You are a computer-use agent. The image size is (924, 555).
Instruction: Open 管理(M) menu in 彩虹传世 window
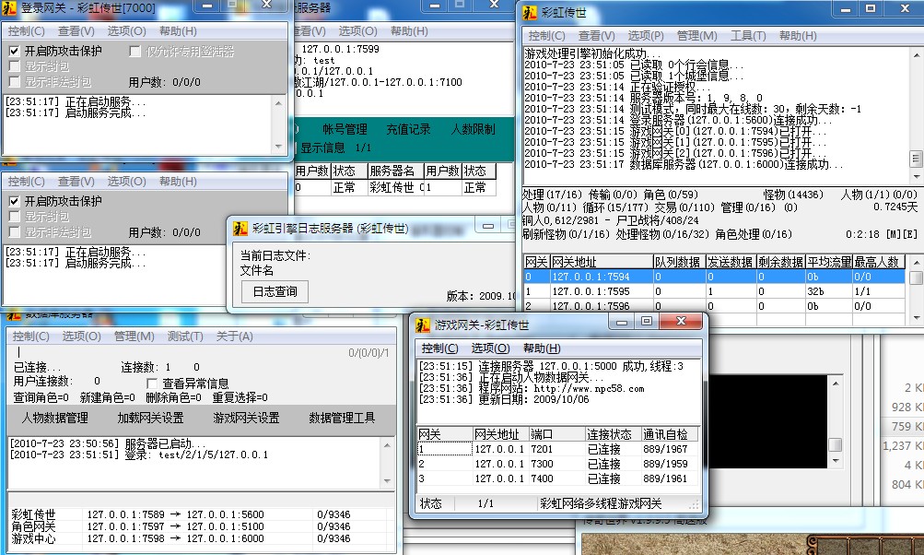pos(696,36)
